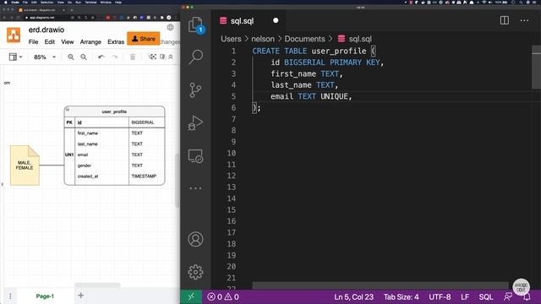Image resolution: width=541 pixels, height=304 pixels.
Task: Undo the last draw.io change
Action: (101, 57)
